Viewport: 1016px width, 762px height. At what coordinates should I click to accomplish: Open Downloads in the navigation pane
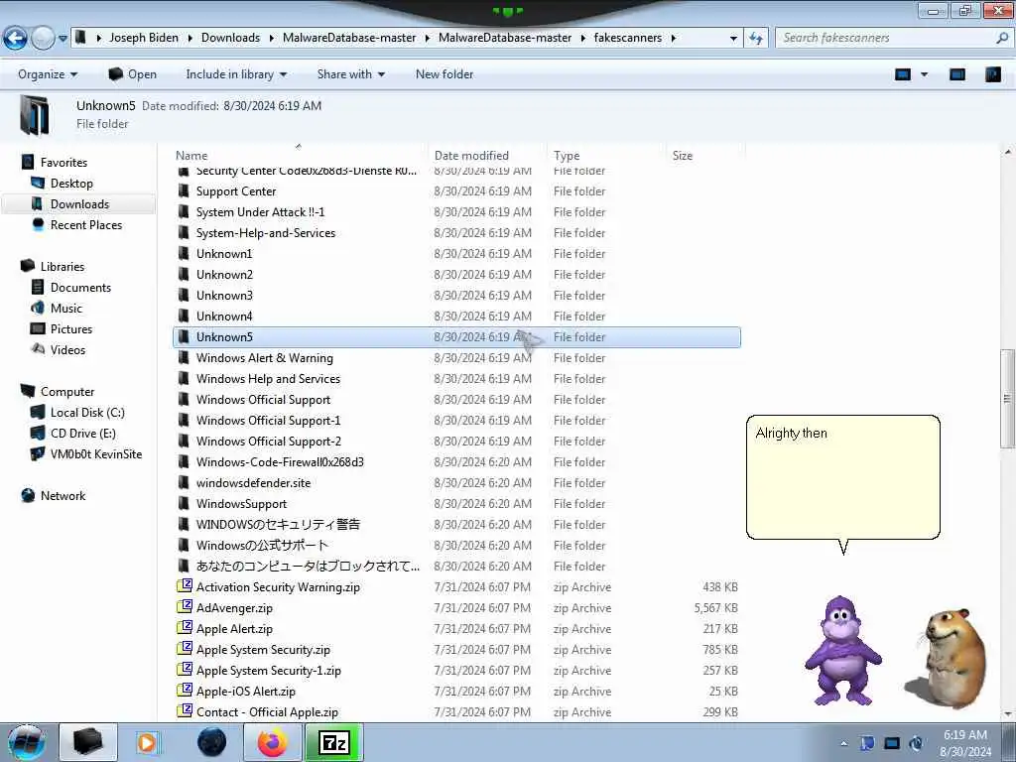79,204
